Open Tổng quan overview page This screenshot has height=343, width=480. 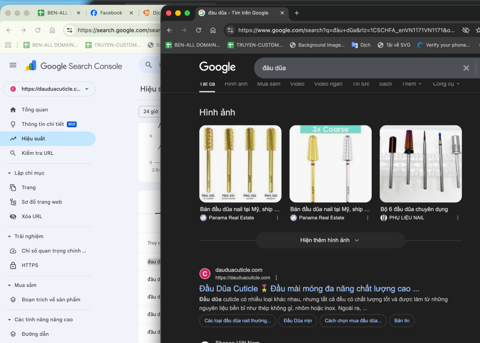[35, 109]
